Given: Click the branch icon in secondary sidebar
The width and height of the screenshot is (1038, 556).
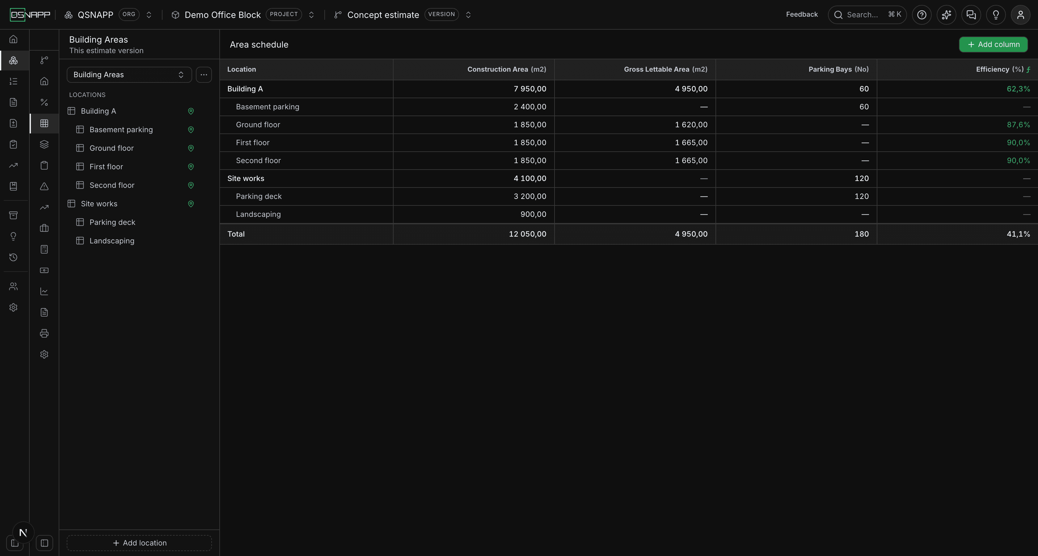Looking at the screenshot, I should coord(44,61).
